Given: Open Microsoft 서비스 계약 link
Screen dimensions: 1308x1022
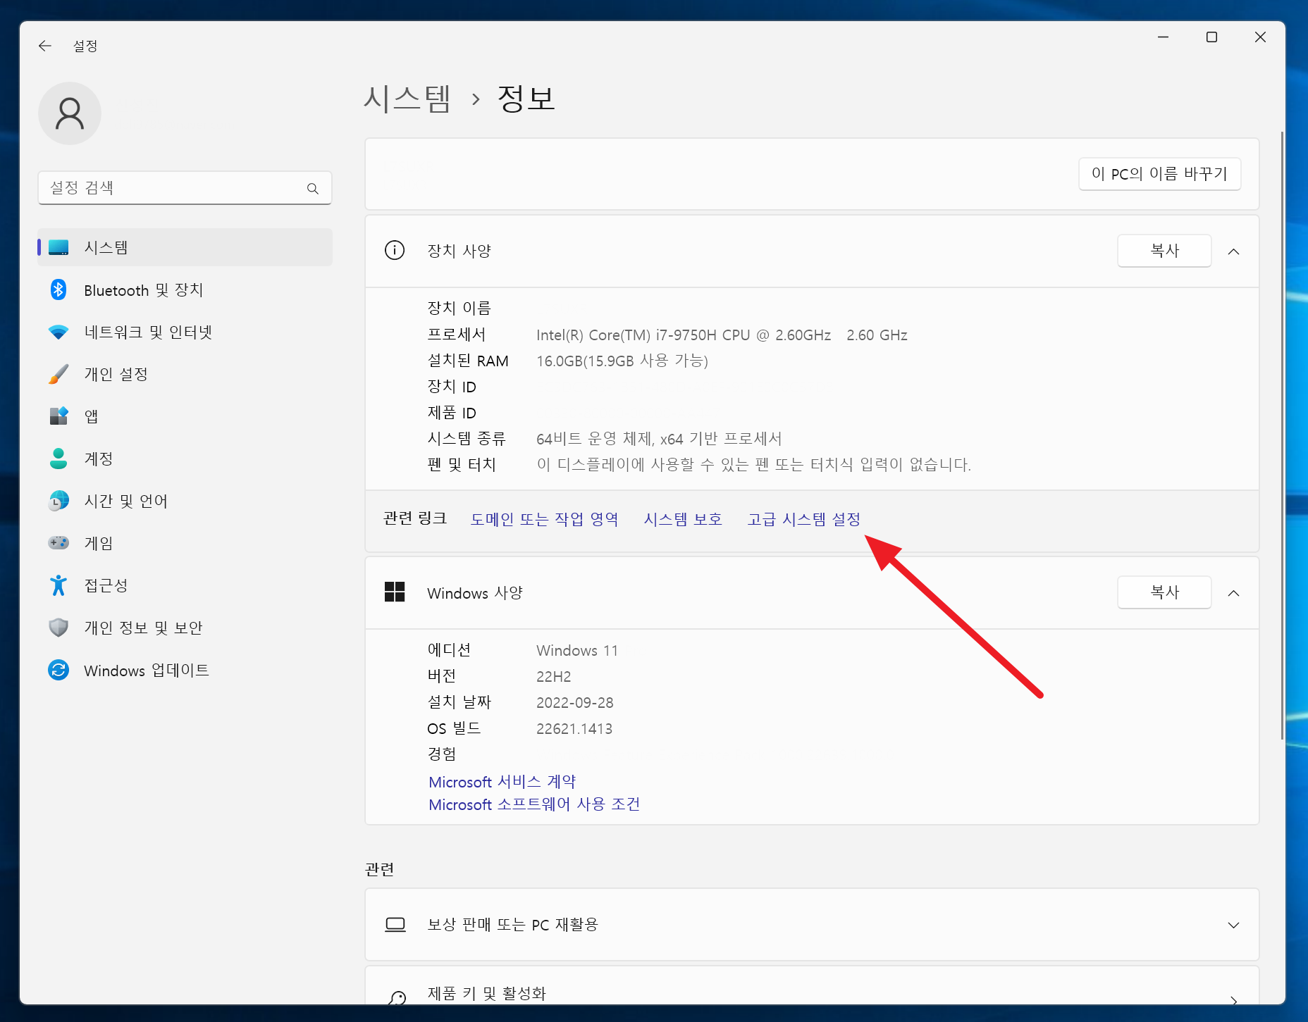Looking at the screenshot, I should tap(502, 782).
